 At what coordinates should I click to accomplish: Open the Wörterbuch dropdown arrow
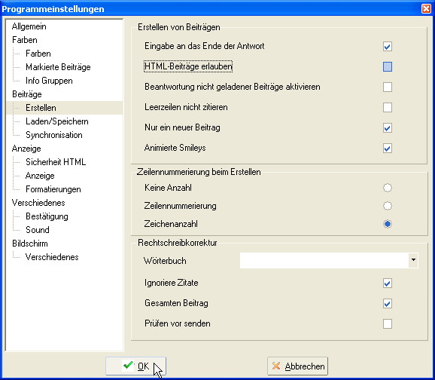click(x=413, y=260)
